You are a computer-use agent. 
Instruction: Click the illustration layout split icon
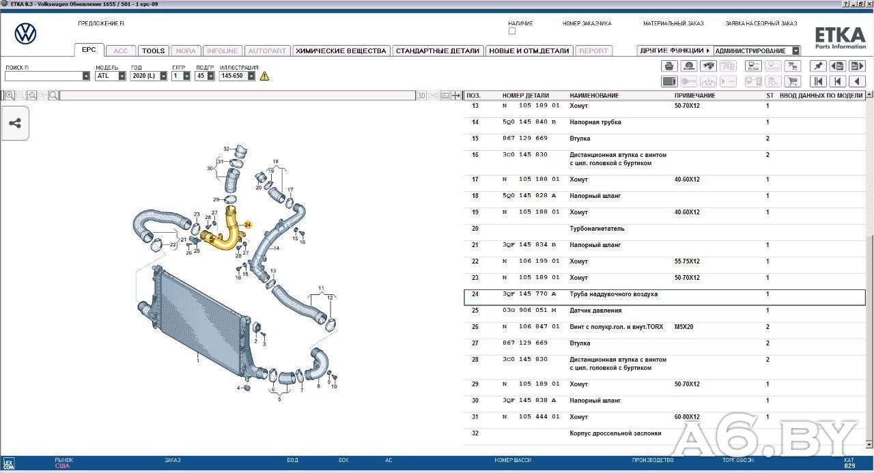(x=445, y=96)
